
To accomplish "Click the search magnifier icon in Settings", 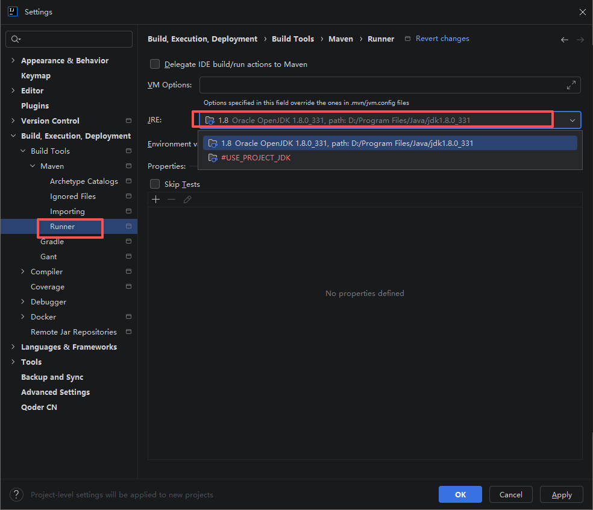I will 15,39.
